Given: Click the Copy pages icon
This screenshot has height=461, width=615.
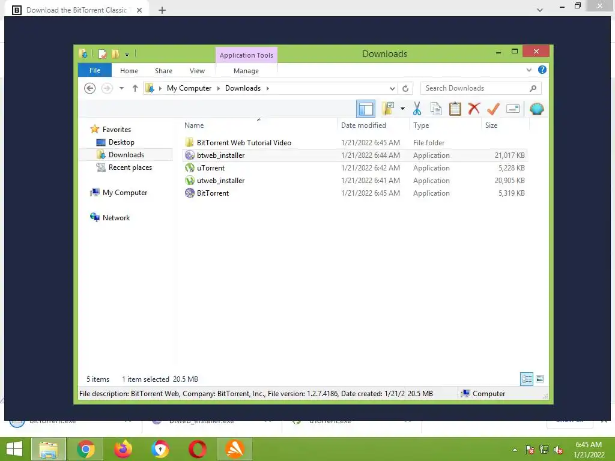Looking at the screenshot, I should pos(436,109).
